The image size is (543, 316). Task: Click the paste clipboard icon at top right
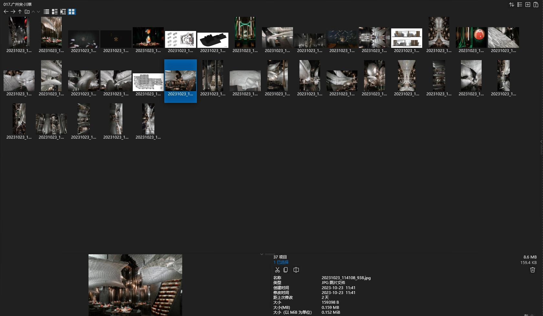[x=536, y=5]
